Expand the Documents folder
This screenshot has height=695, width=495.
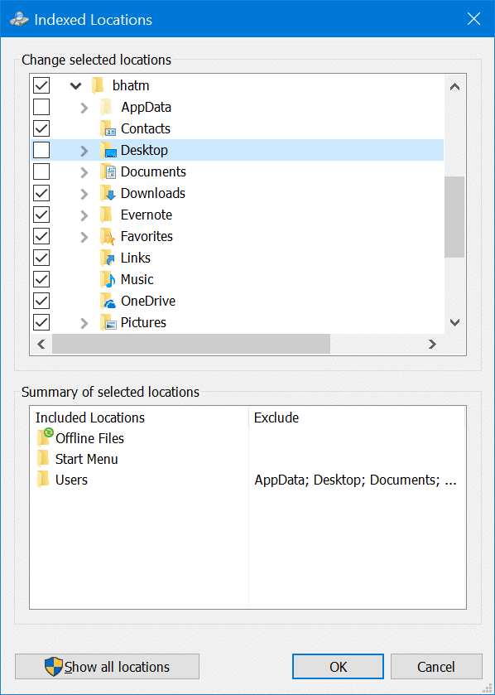(84, 172)
